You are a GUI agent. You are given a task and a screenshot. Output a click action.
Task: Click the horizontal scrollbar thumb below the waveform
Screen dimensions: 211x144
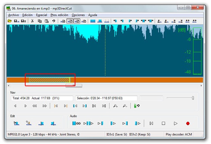[x=74, y=86]
